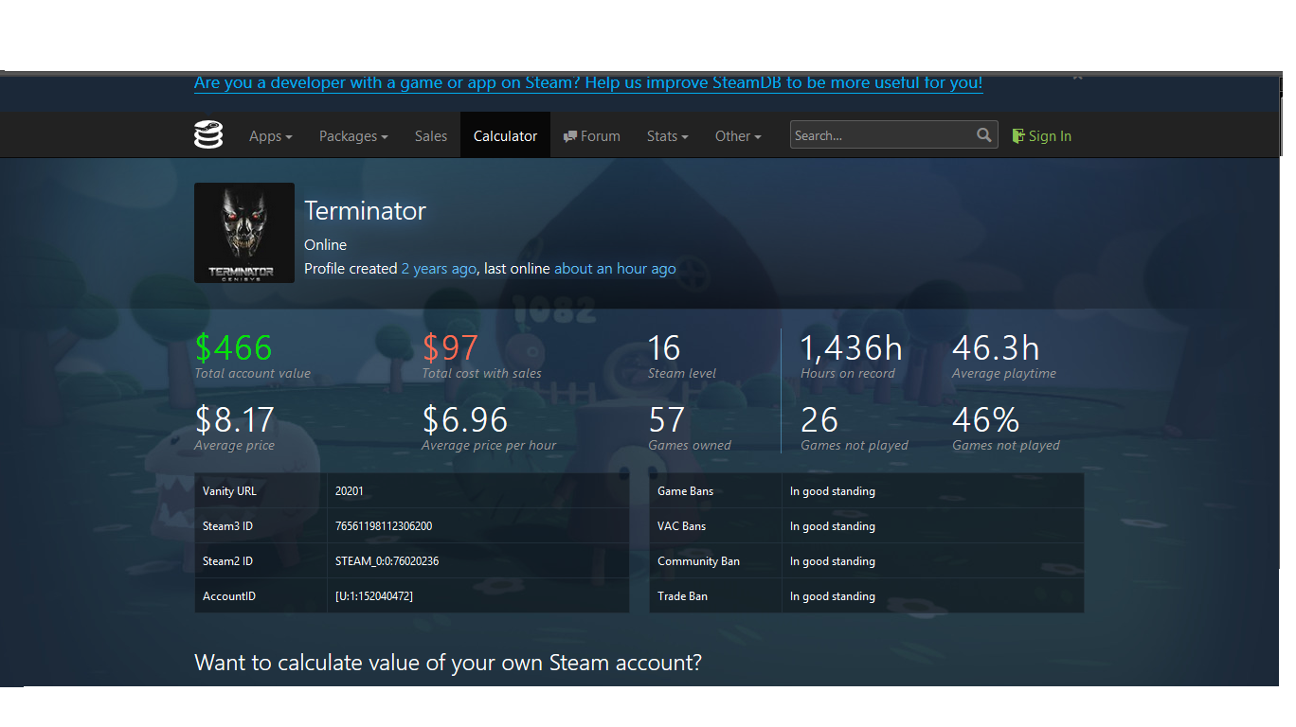Click the Sign In link
This screenshot has width=1296, height=727.
coord(1050,136)
